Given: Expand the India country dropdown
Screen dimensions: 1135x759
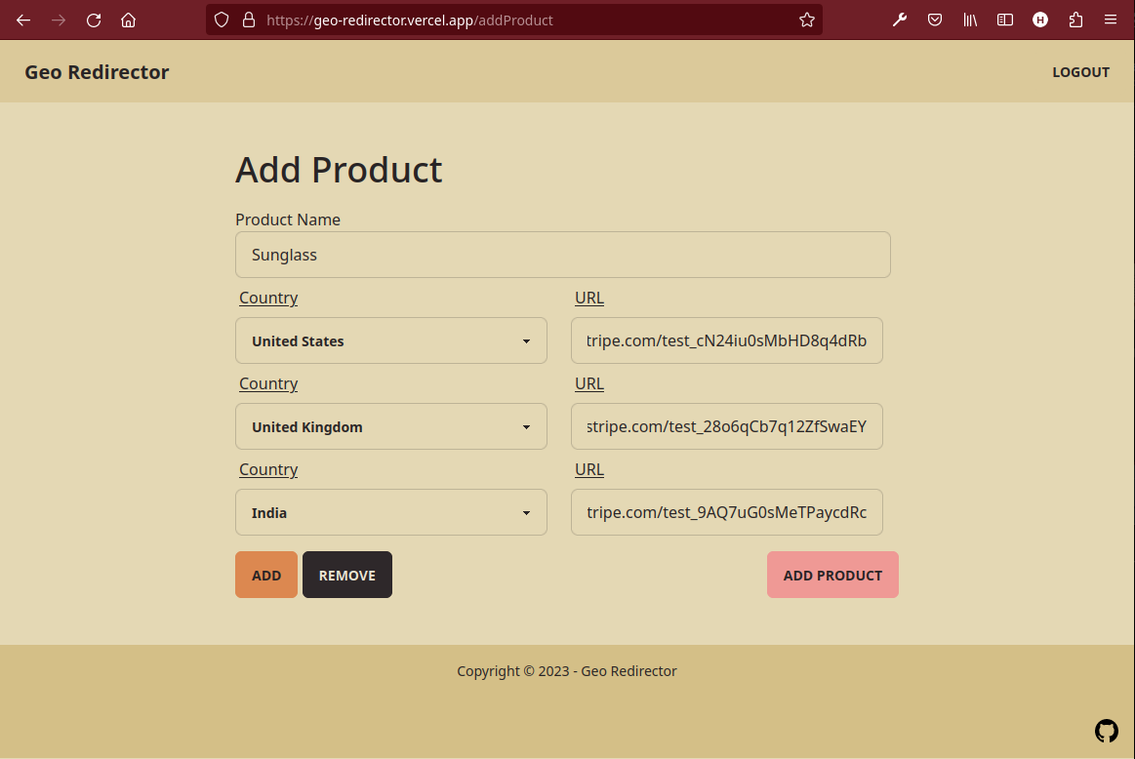Looking at the screenshot, I should 390,512.
